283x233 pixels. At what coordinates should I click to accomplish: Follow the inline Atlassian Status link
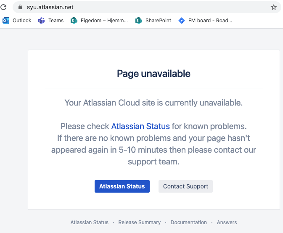(x=140, y=126)
